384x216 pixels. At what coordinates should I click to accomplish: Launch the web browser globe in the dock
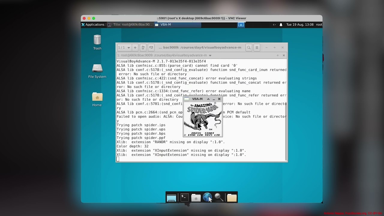[207, 197]
